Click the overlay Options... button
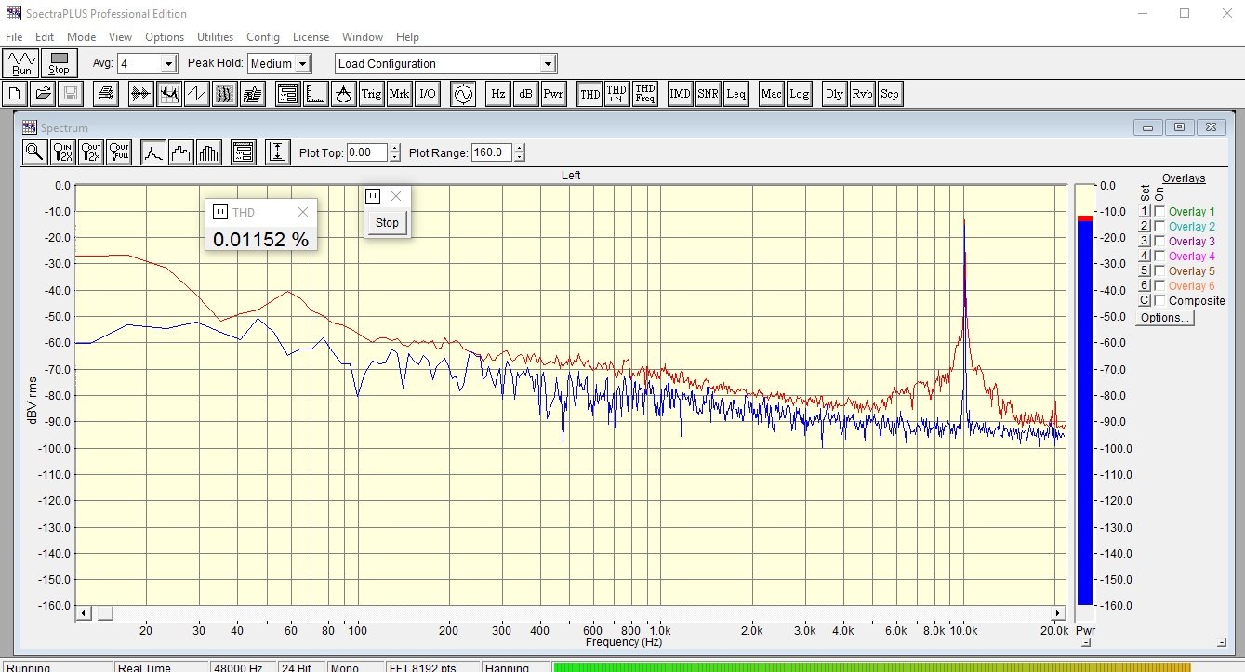This screenshot has height=672, width=1245. [1164, 318]
